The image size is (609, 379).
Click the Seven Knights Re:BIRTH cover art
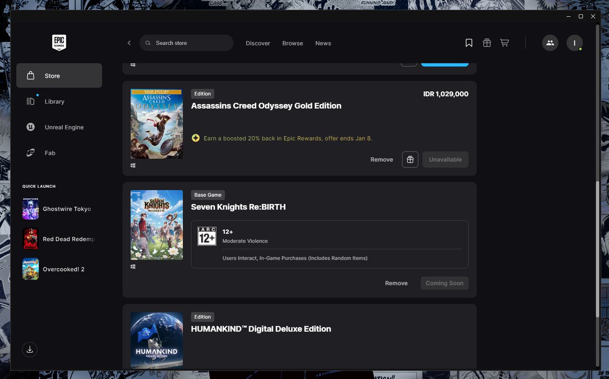coord(156,225)
